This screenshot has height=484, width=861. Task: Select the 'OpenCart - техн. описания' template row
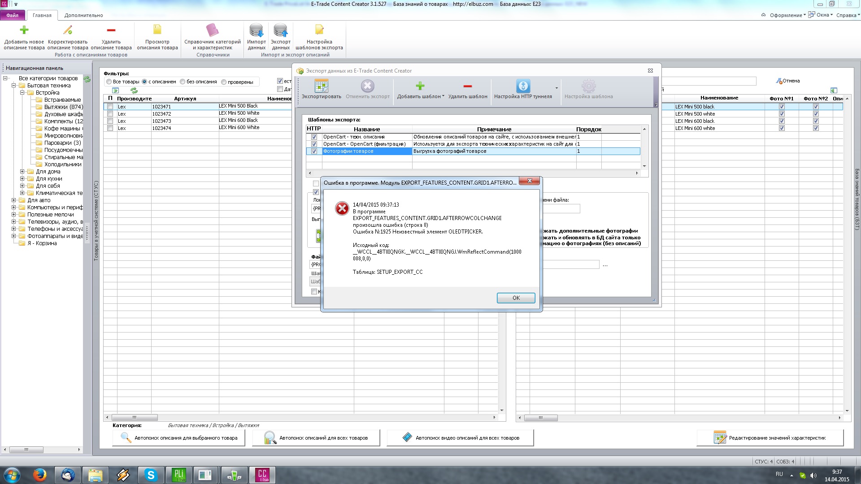coord(473,137)
